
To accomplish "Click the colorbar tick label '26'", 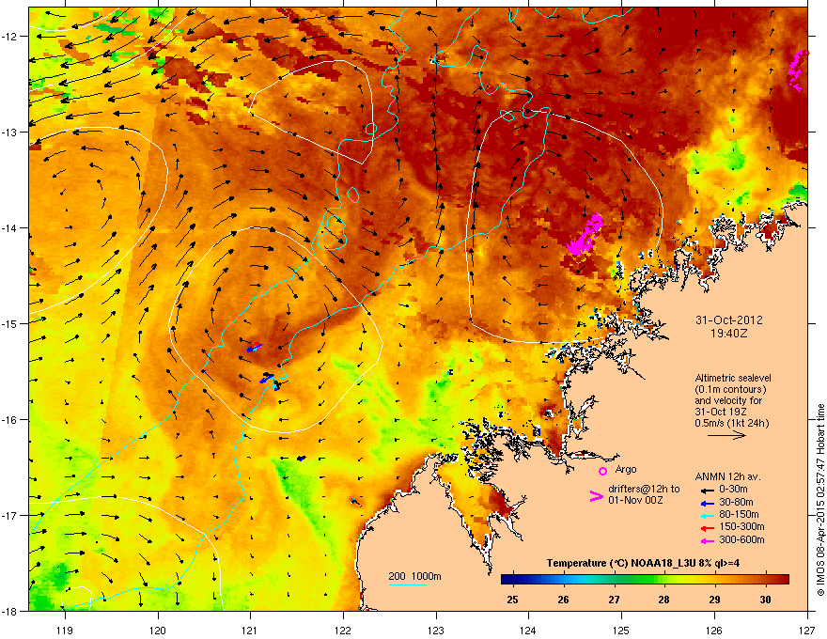I will pos(563,600).
